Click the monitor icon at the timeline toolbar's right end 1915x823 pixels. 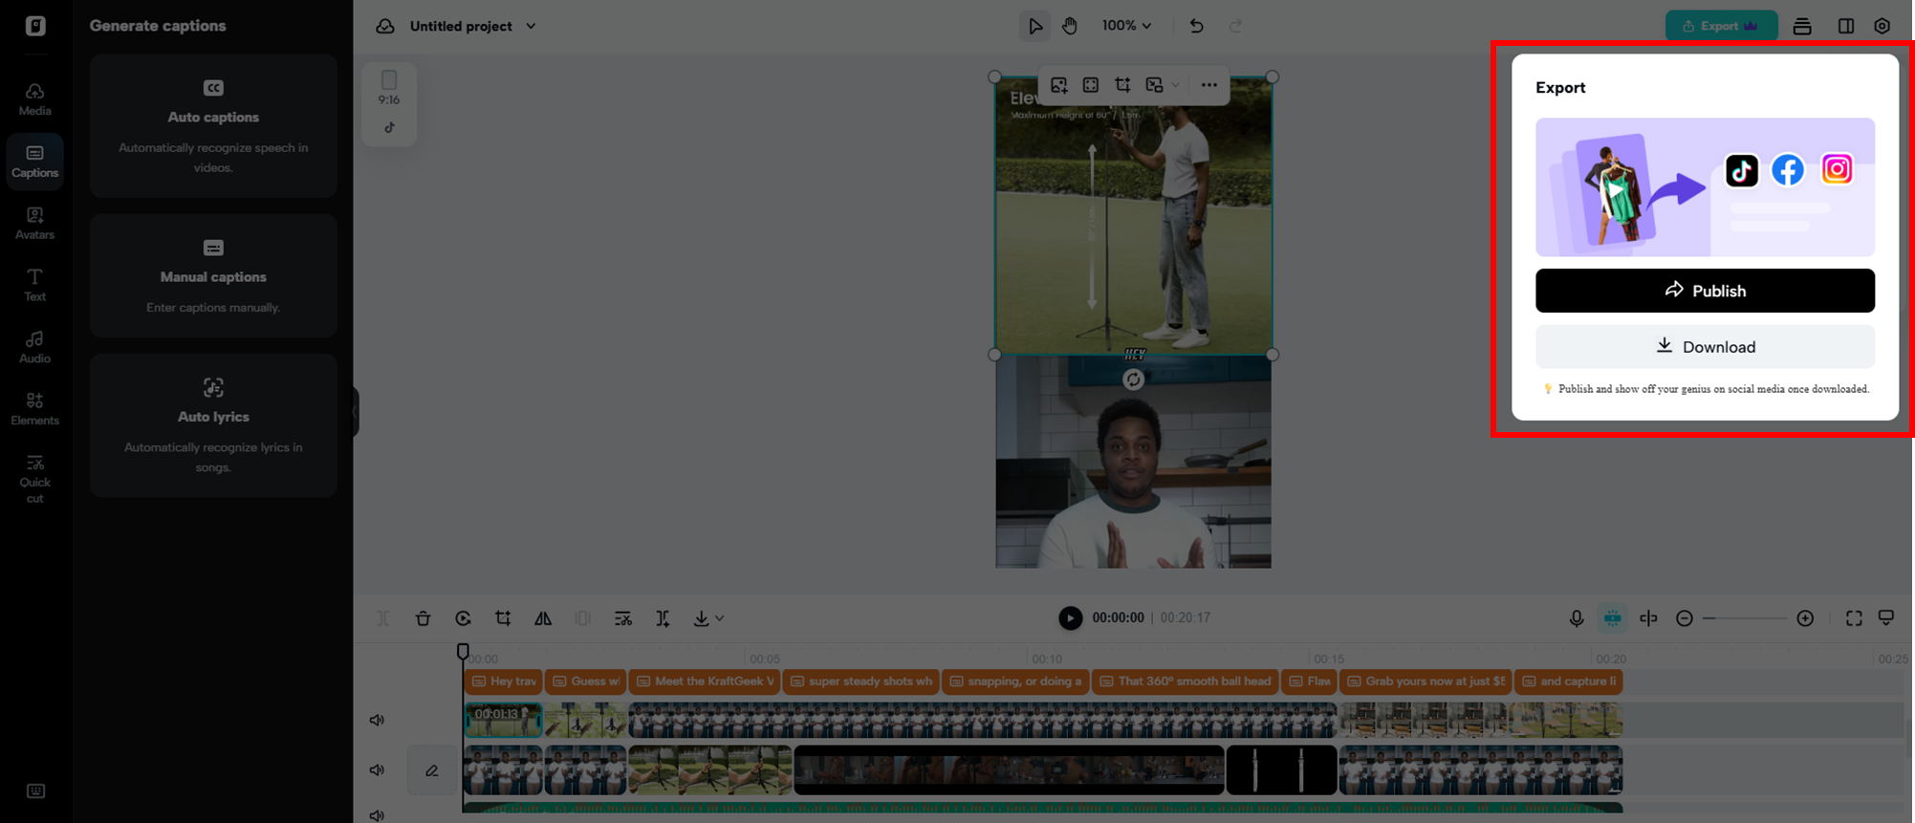coord(1886,618)
